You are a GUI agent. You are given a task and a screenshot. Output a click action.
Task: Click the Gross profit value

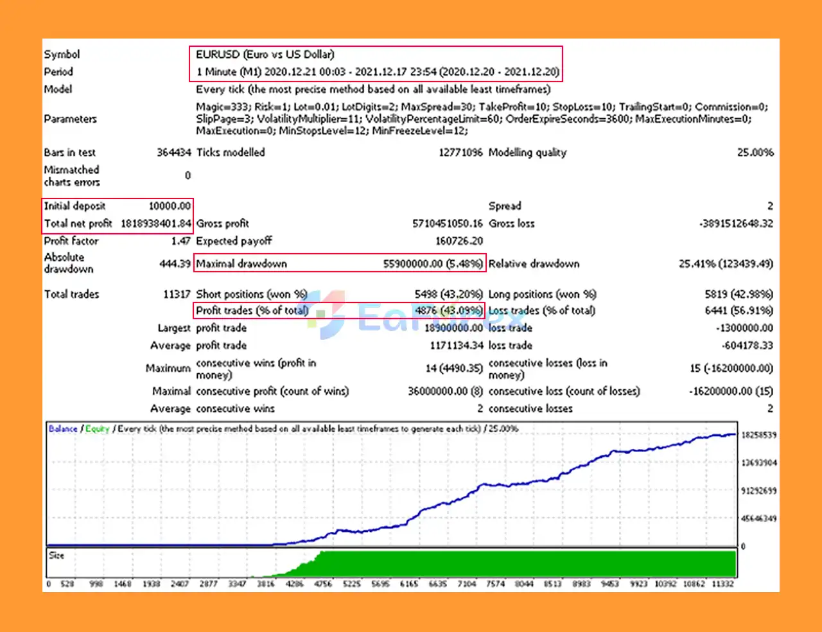tap(447, 224)
